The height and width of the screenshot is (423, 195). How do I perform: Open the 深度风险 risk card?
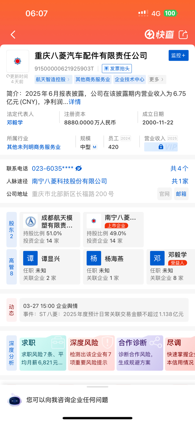(x=91, y=353)
